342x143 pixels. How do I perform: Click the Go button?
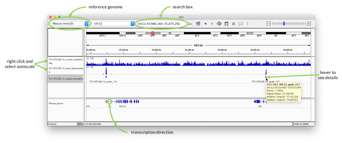click(189, 24)
